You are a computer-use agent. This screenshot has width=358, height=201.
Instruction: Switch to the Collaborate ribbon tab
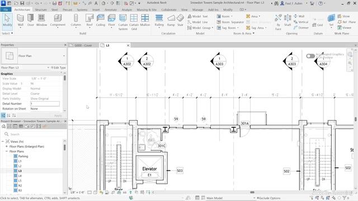coord(169,9)
